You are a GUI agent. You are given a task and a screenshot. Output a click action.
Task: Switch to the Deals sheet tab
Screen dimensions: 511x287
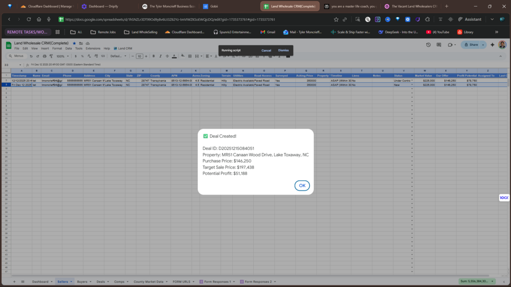[x=101, y=282]
